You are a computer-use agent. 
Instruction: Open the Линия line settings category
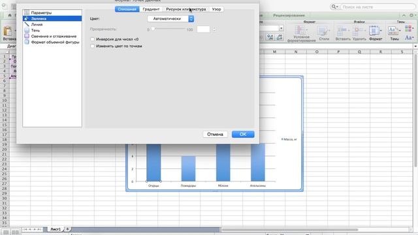[52, 24]
